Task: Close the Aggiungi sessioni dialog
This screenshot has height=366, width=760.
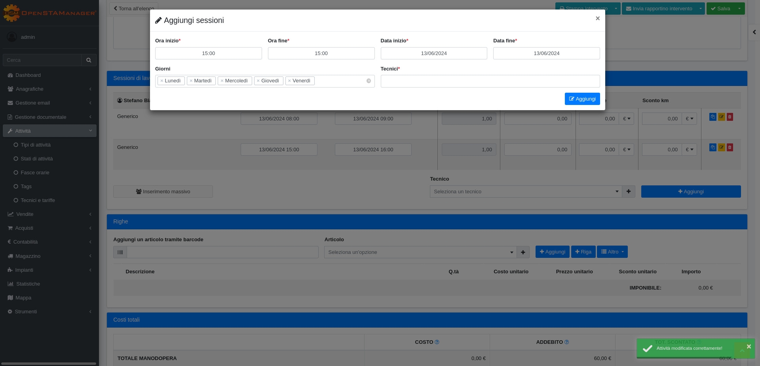Action: (x=597, y=18)
